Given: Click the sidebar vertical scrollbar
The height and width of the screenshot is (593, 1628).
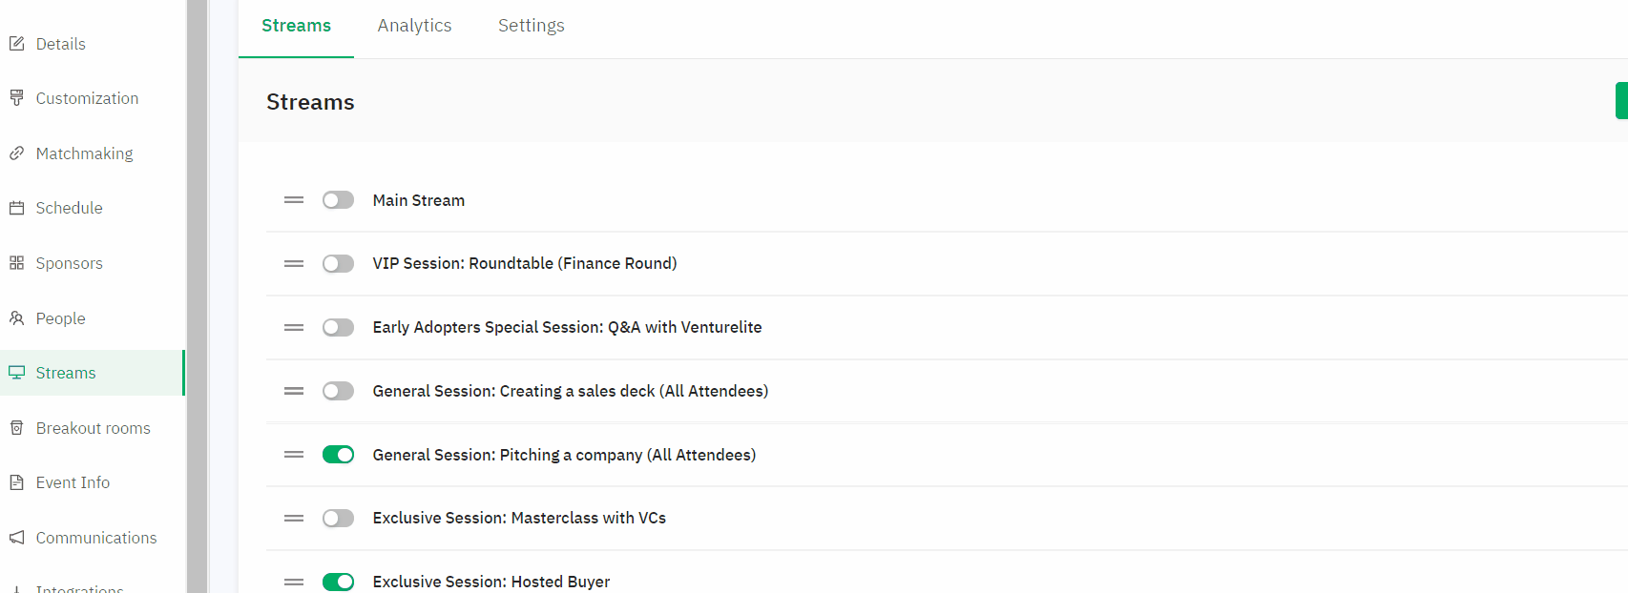Looking at the screenshot, I should (197, 296).
